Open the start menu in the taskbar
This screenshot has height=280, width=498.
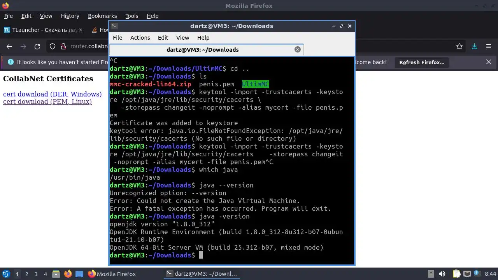(x=6, y=274)
